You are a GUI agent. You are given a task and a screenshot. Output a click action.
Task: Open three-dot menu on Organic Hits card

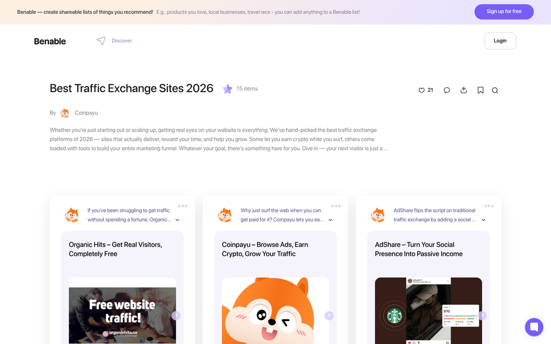point(183,206)
